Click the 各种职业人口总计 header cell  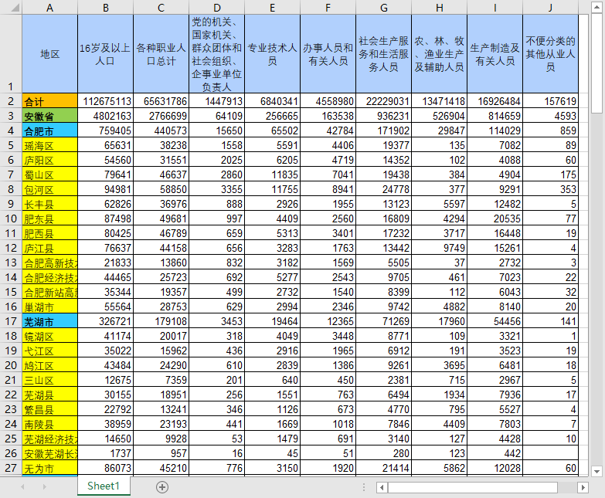pos(161,54)
